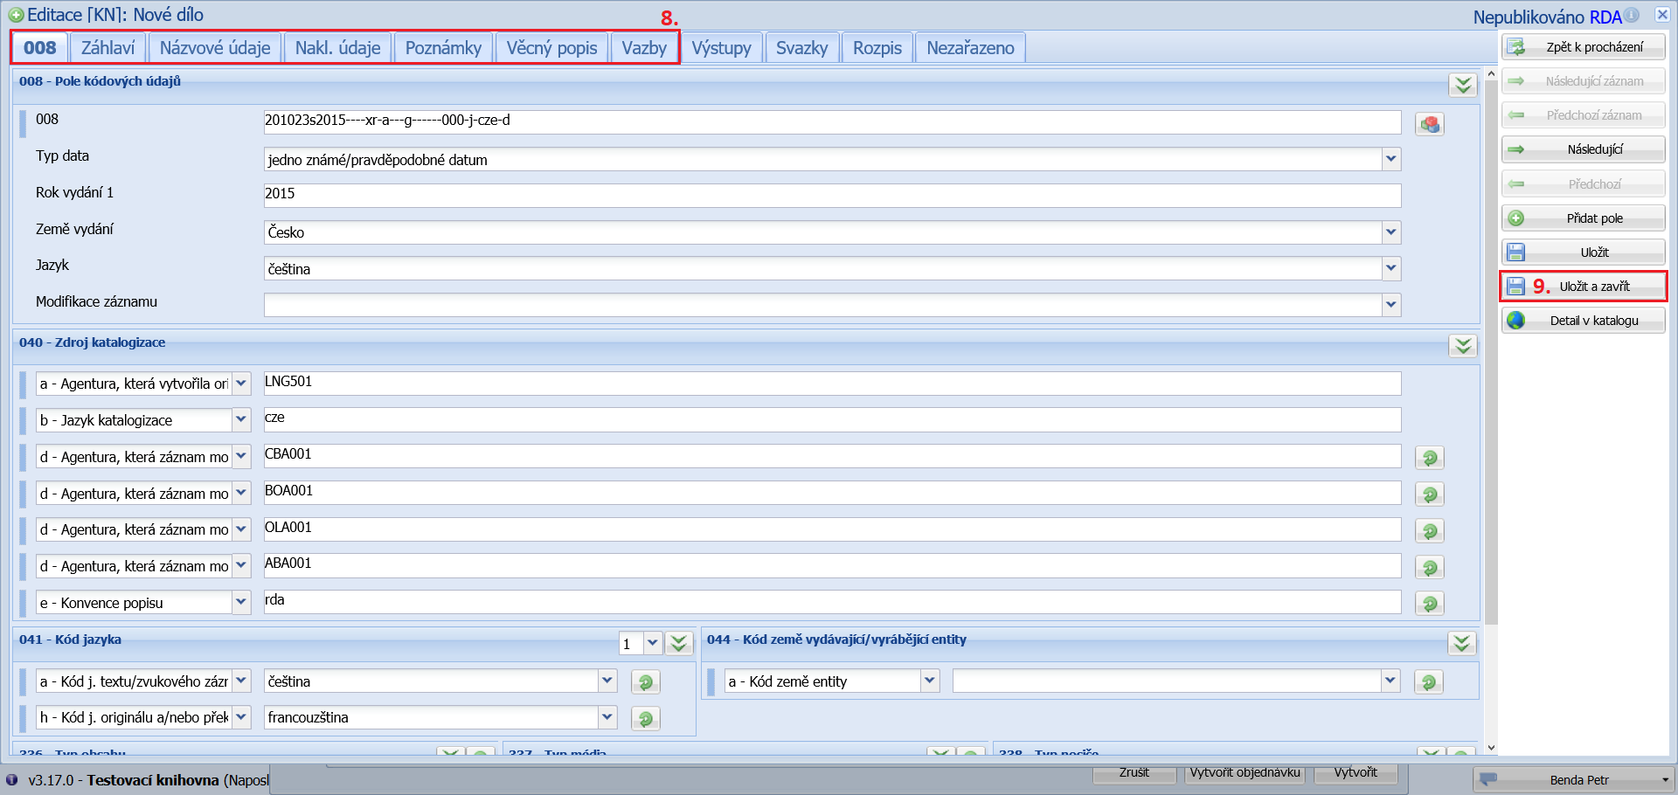The image size is (1678, 795).
Task: Click the Vytvořit button at bottom
Action: (1356, 773)
